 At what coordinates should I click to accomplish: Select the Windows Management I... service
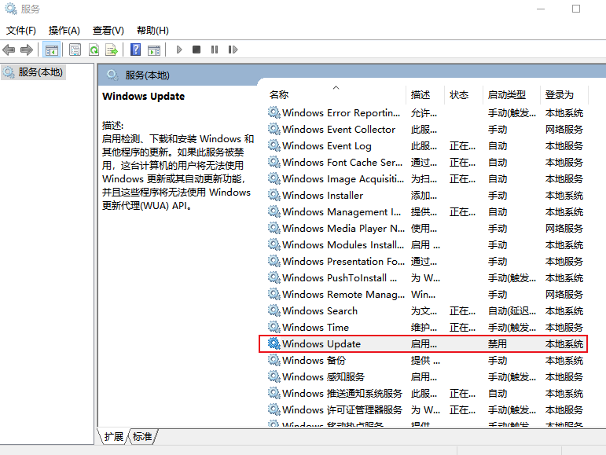427,211
